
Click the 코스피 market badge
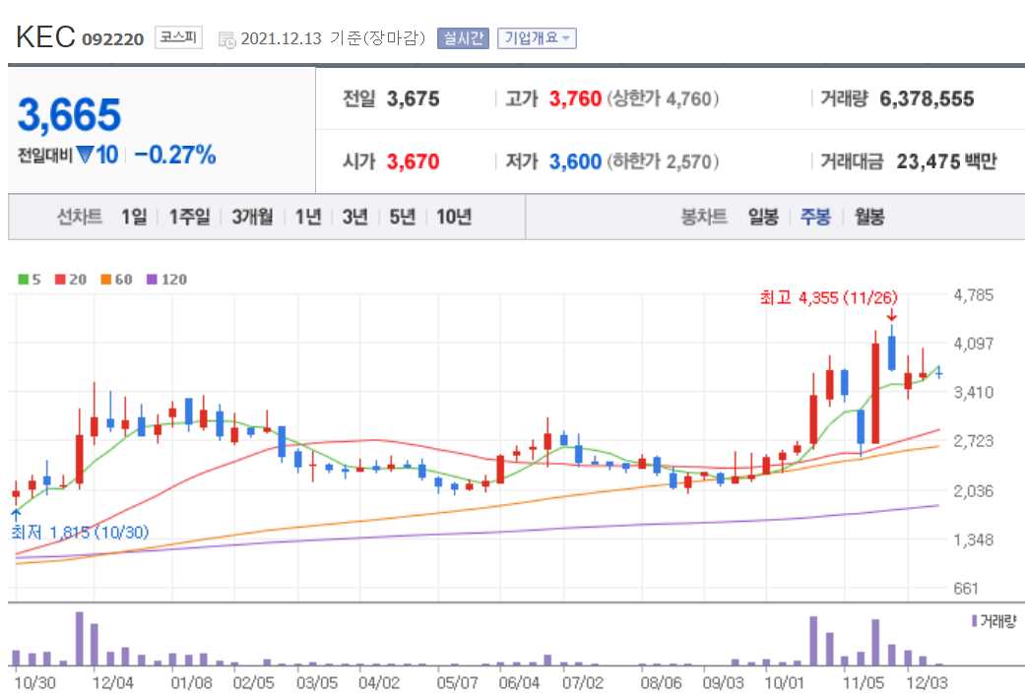click(178, 38)
